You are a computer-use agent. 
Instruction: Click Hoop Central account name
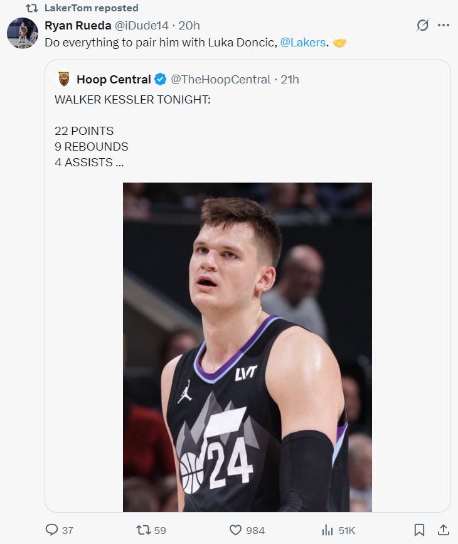click(x=114, y=79)
